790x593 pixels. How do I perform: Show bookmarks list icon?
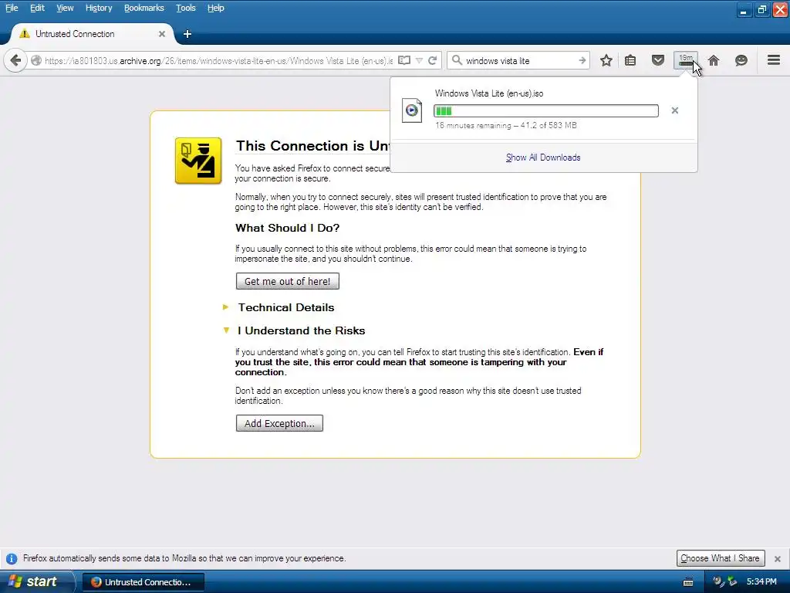click(630, 60)
